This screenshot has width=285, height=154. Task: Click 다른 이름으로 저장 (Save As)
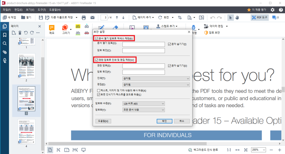click(x=59, y=17)
